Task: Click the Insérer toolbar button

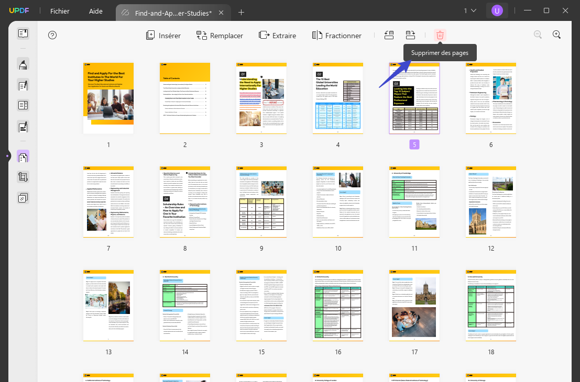Action: tap(163, 36)
